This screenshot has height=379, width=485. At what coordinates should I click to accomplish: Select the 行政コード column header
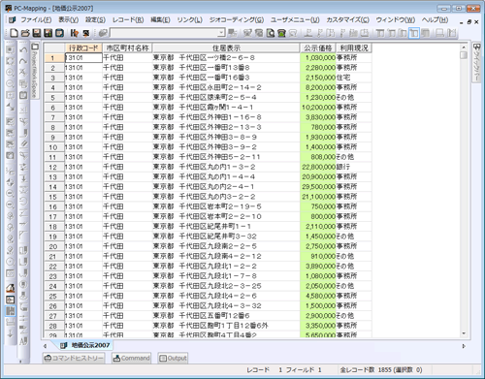[83, 48]
